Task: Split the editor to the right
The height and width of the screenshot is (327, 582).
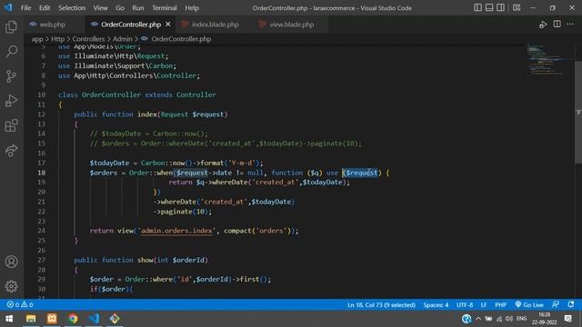Action: point(557,25)
